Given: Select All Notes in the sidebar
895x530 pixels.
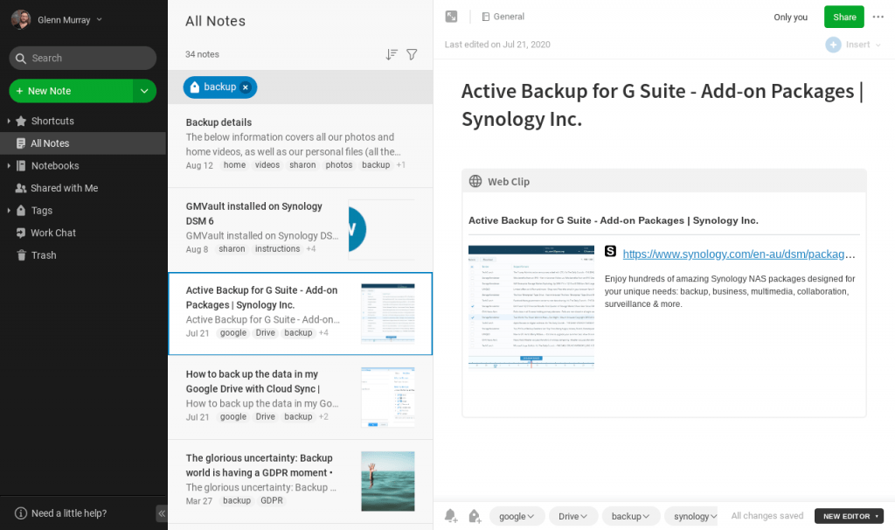Looking at the screenshot, I should [83, 143].
